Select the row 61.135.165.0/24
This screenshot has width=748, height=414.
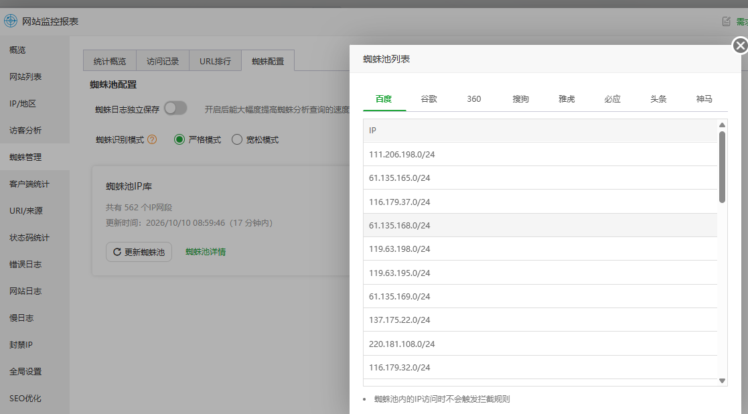pos(540,178)
